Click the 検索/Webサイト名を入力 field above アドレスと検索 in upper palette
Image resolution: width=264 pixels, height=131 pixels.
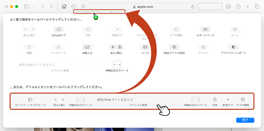[x=60, y=65]
